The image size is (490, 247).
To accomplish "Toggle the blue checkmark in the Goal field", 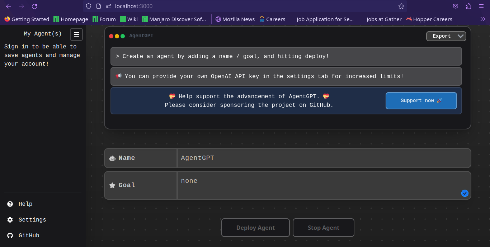I will point(465,193).
